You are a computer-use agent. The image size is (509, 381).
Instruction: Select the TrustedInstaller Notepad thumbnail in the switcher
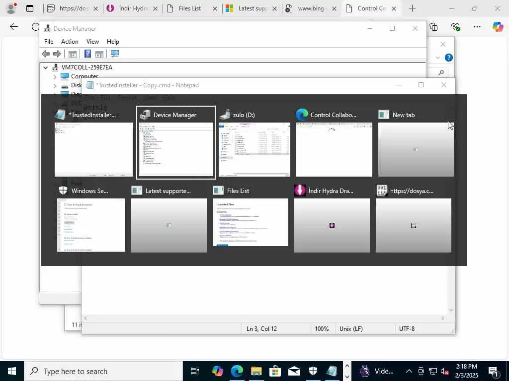[x=94, y=142]
